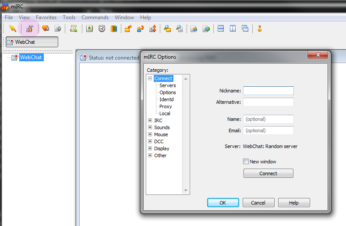Open the Address Book toolbar icon

click(89, 28)
